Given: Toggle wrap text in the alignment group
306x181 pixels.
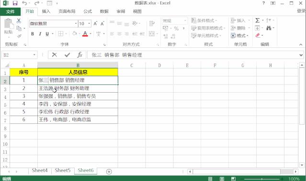Looking at the screenshot, I should 152,23.
